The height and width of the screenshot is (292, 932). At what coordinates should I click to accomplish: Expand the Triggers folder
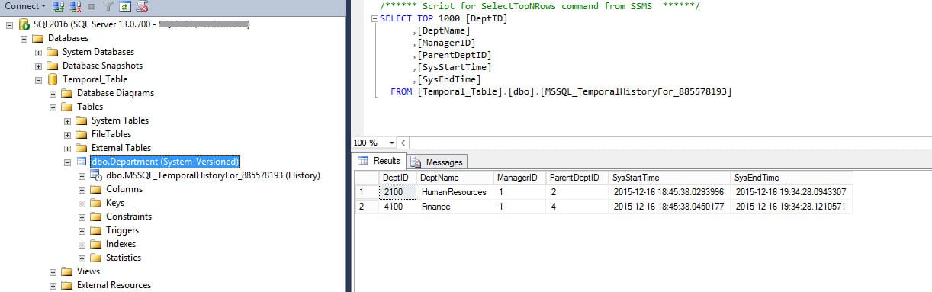(x=82, y=230)
